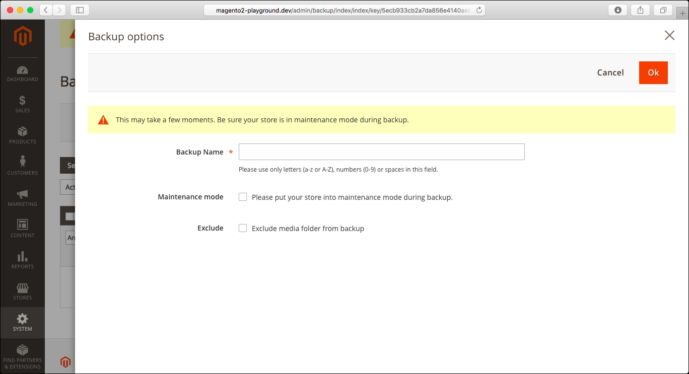Click Safari share button

[641, 10]
